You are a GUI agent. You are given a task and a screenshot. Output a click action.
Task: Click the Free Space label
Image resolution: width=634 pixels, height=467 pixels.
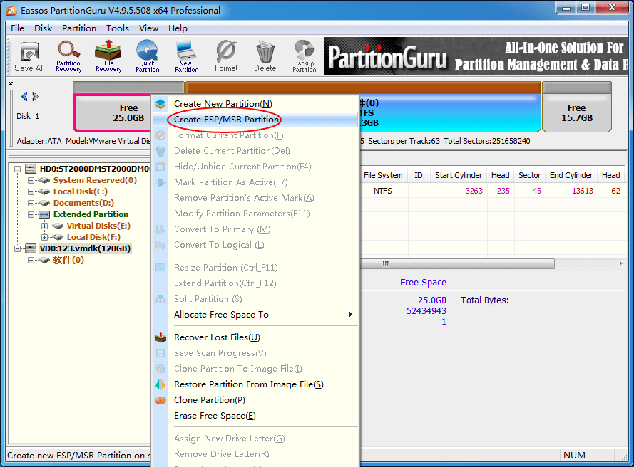click(x=423, y=283)
